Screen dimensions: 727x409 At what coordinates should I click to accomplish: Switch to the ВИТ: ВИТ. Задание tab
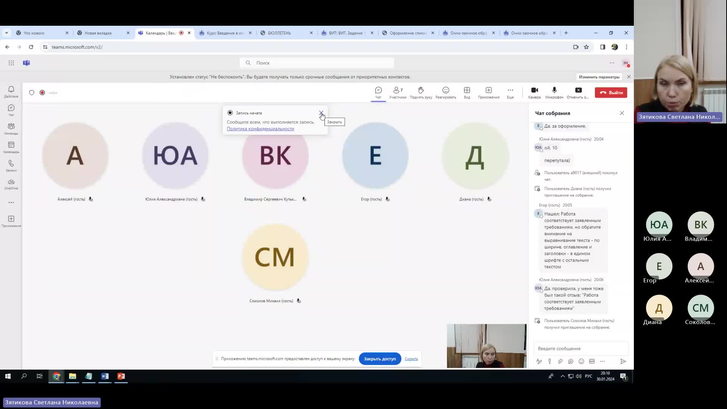[x=348, y=33]
